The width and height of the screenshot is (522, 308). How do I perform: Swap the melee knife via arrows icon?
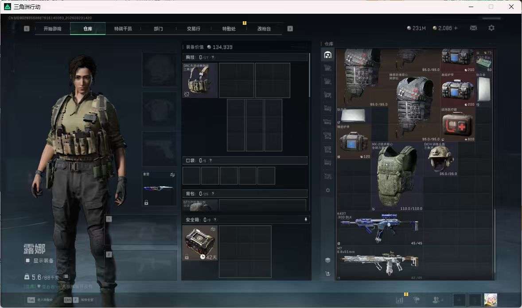click(172, 175)
